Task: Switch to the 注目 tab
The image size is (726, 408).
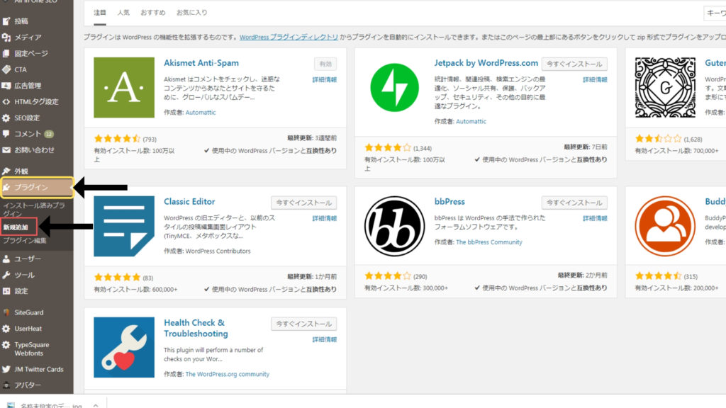Action: coord(99,13)
